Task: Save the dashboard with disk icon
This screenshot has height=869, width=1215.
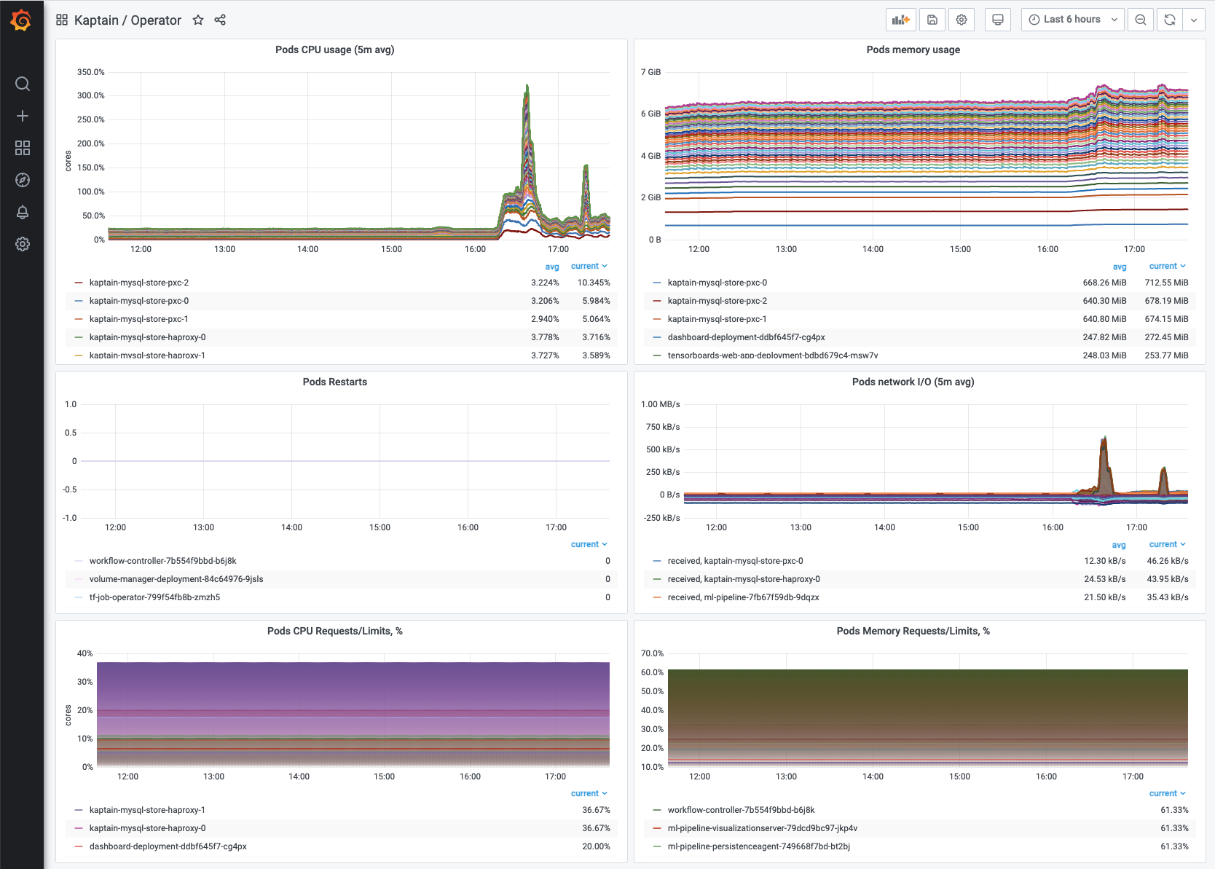Action: click(x=932, y=20)
